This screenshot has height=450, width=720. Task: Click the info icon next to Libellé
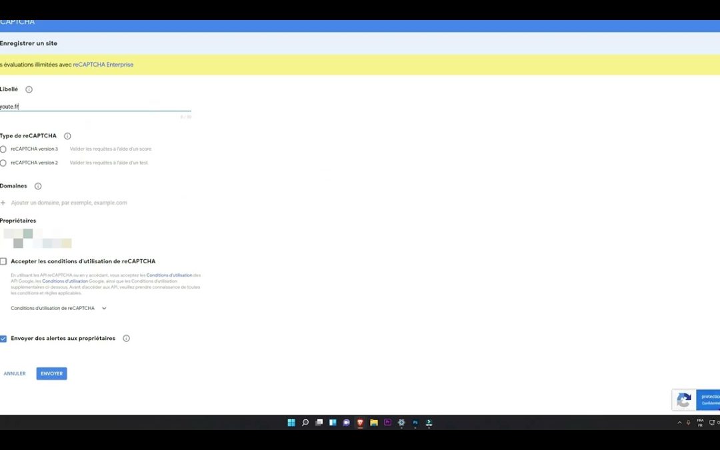click(x=29, y=89)
